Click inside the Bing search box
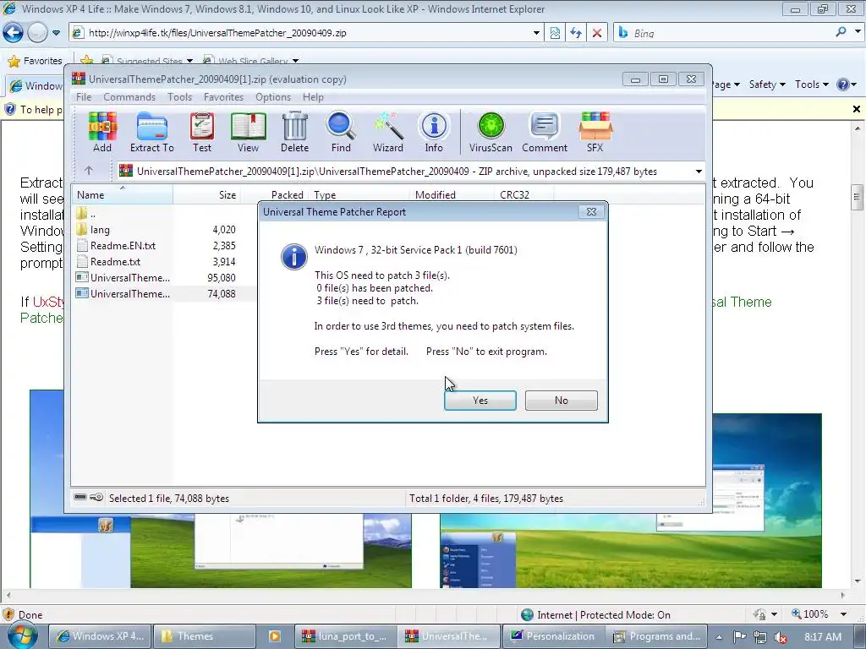This screenshot has width=866, height=649. 724,33
